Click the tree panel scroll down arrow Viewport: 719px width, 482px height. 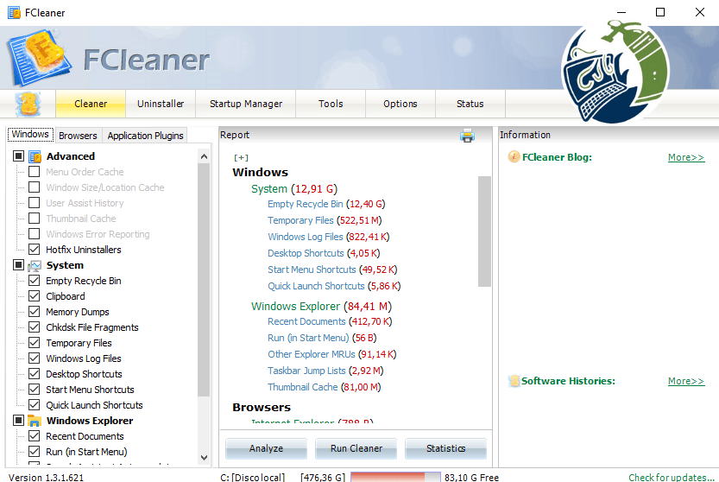[x=204, y=458]
